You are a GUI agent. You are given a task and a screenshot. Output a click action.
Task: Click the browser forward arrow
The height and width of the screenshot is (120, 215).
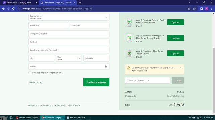point(8,9)
